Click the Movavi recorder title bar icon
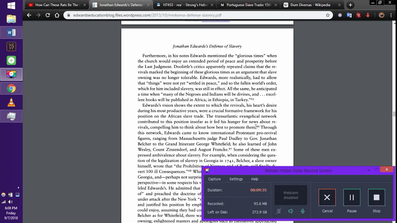The image size is (397, 223). point(207,170)
